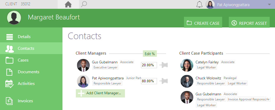Click the Edit % button
Image resolution: width=275 pixels, height=110 pixels.
click(x=150, y=54)
